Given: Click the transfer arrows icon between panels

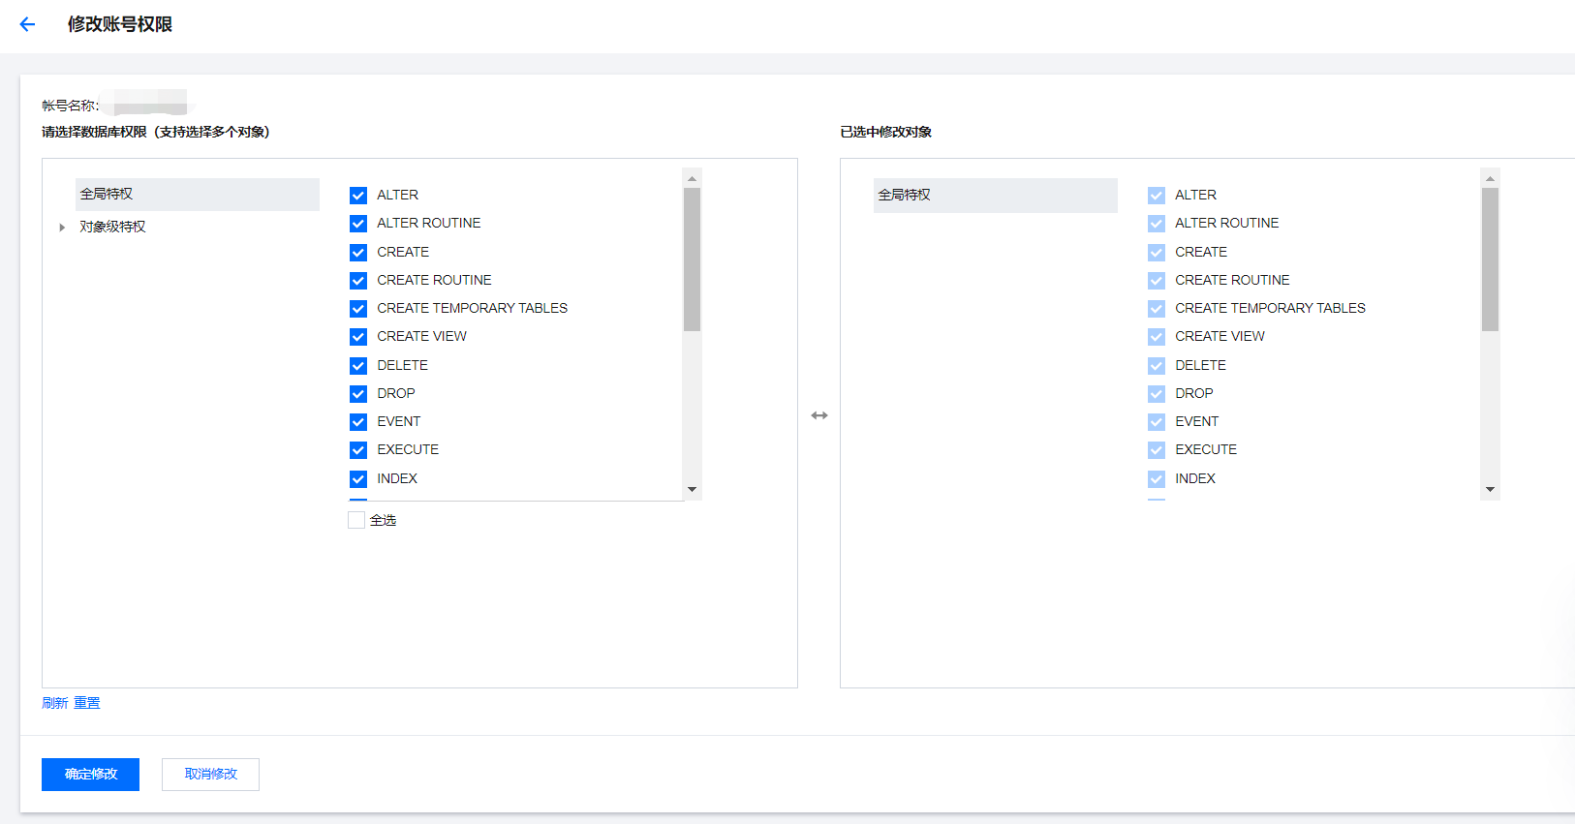Looking at the screenshot, I should click(x=819, y=415).
